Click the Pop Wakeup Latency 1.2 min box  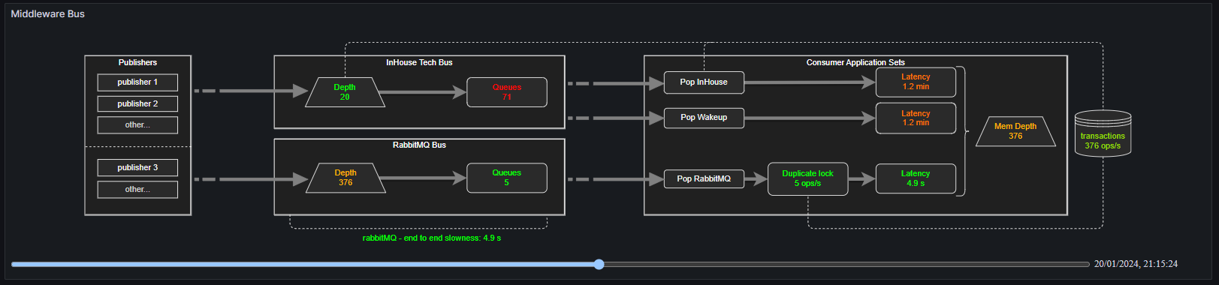[x=916, y=118]
